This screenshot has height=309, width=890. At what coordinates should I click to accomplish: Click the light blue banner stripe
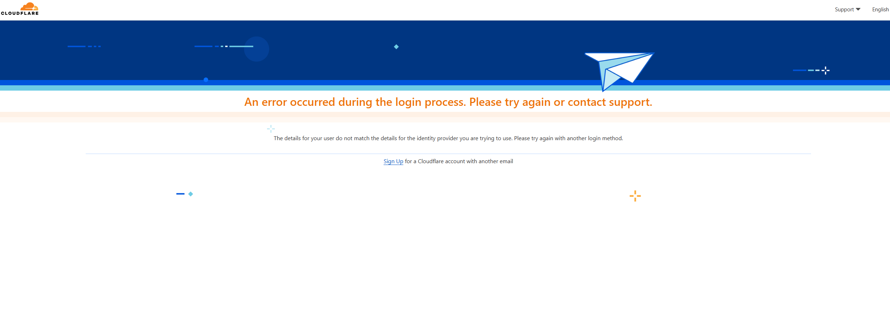(x=445, y=88)
